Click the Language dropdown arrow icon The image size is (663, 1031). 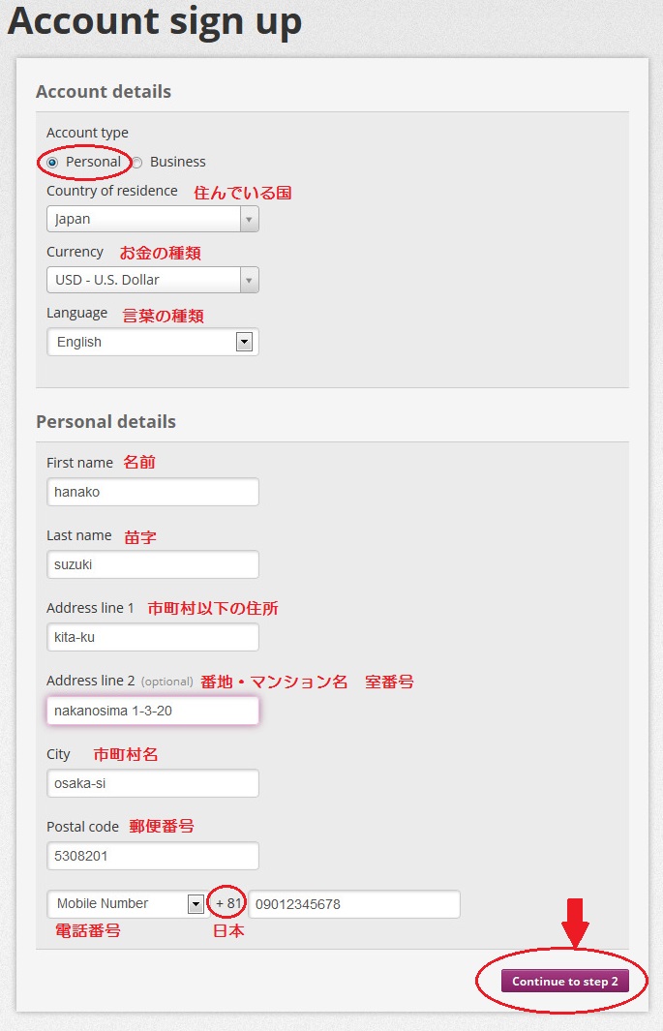(244, 342)
